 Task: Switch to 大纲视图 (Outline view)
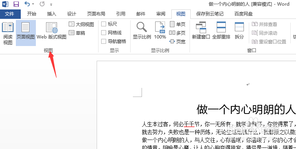[82, 24]
